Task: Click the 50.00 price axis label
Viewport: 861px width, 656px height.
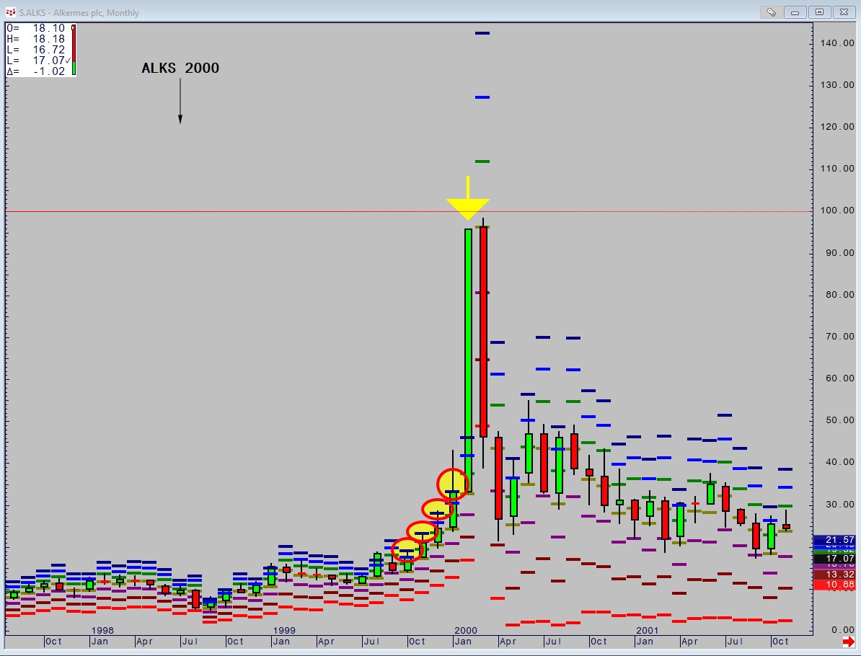Action: point(839,420)
